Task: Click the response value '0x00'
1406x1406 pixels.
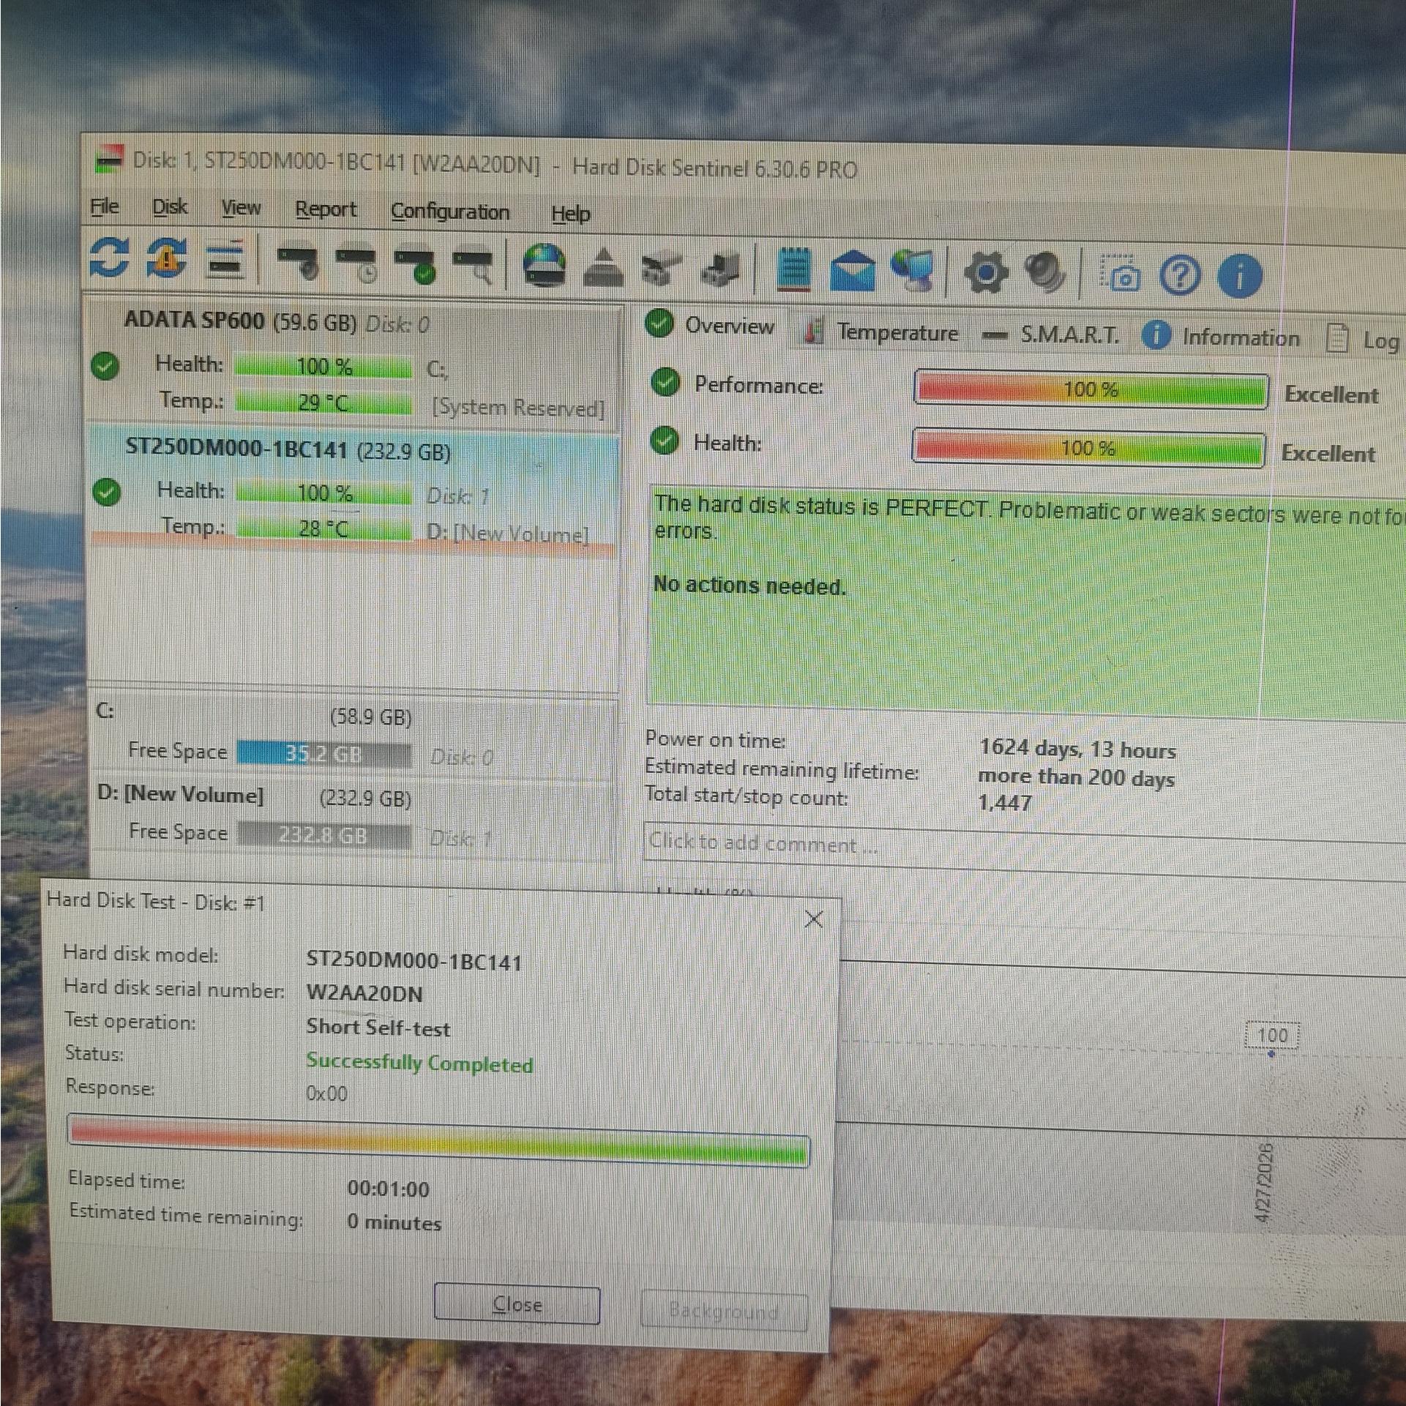Action: (x=326, y=1093)
